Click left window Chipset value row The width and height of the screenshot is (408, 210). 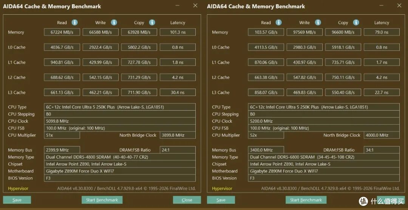(120, 164)
